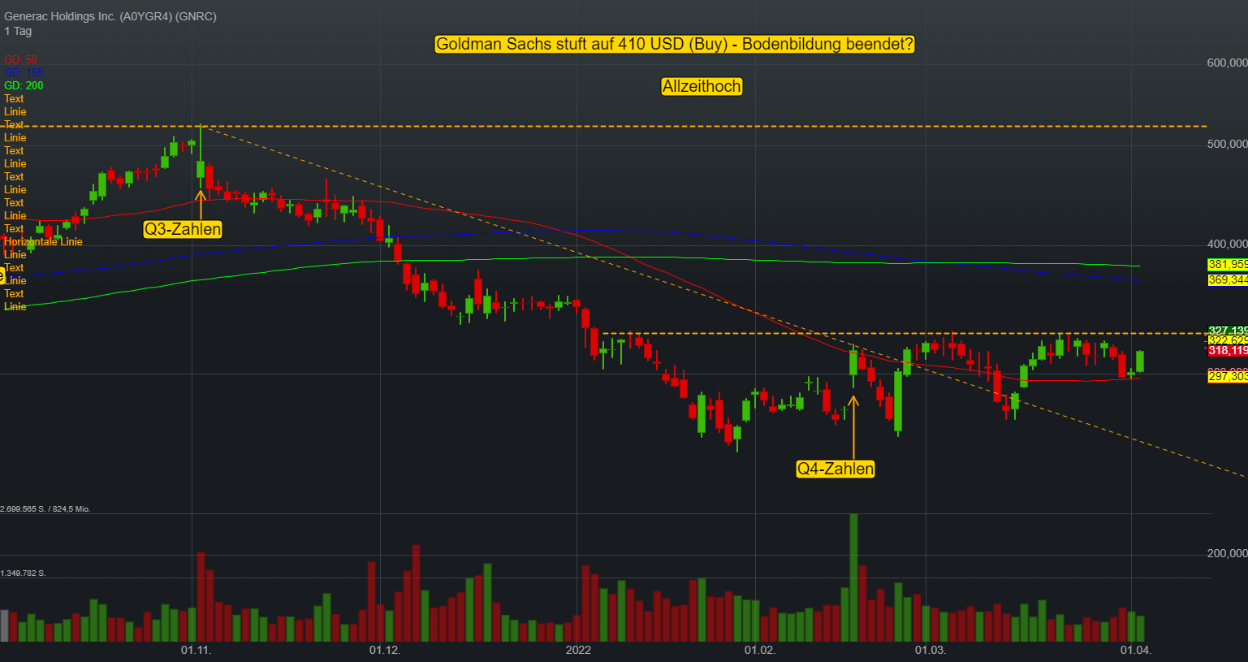Click the 01.02. date on time axis

pyautogui.click(x=760, y=650)
